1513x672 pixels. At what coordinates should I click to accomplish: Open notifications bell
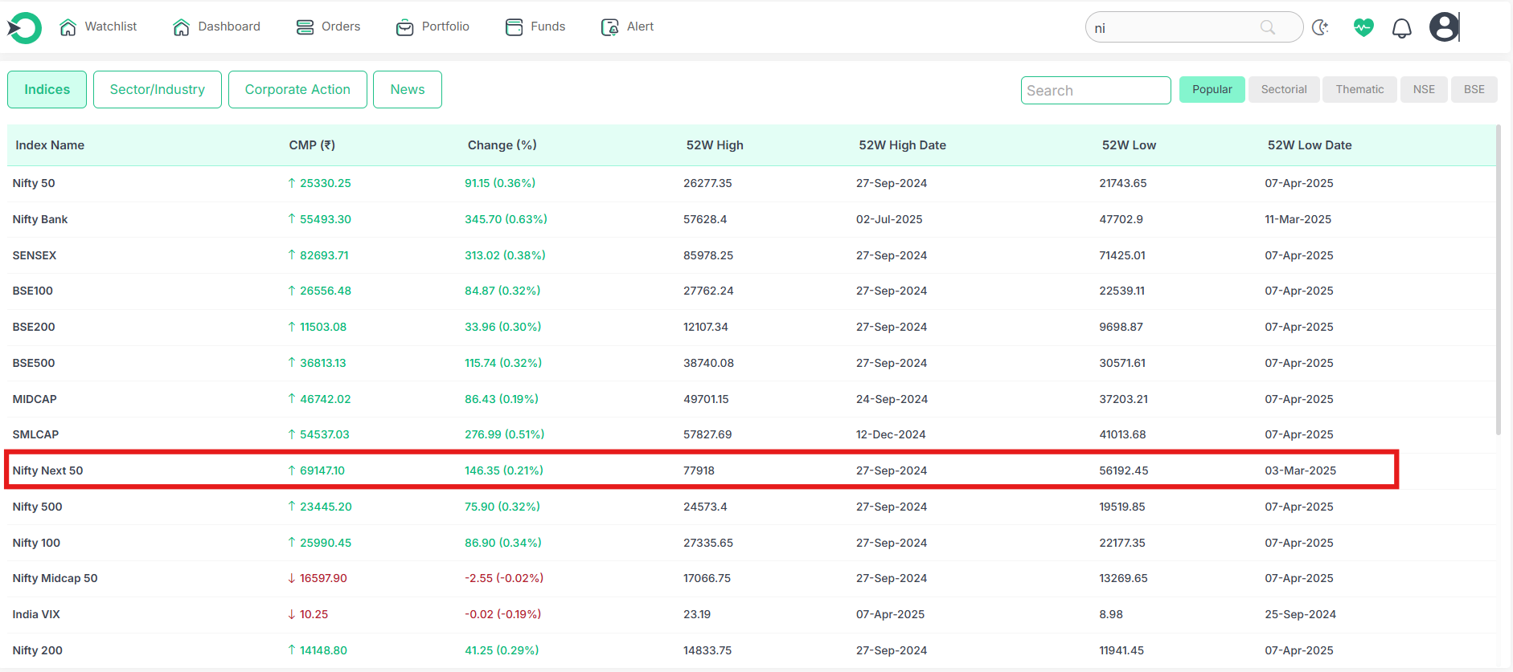pyautogui.click(x=1401, y=29)
